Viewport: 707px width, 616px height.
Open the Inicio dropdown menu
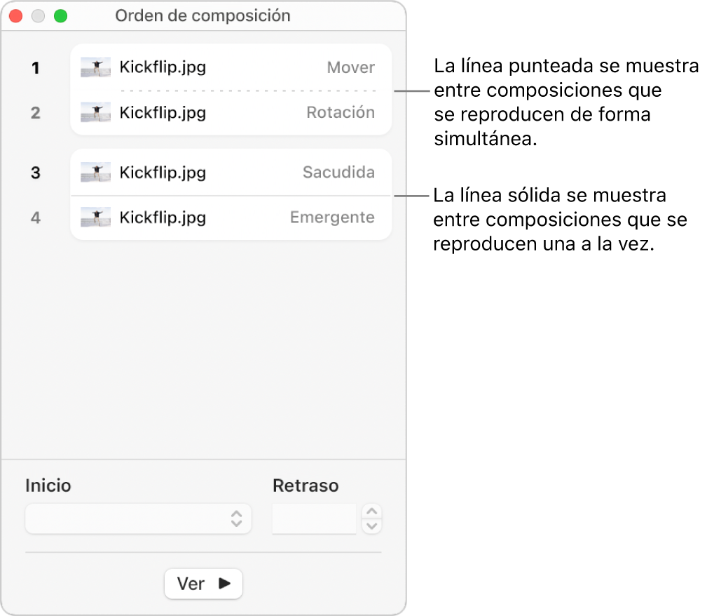138,518
